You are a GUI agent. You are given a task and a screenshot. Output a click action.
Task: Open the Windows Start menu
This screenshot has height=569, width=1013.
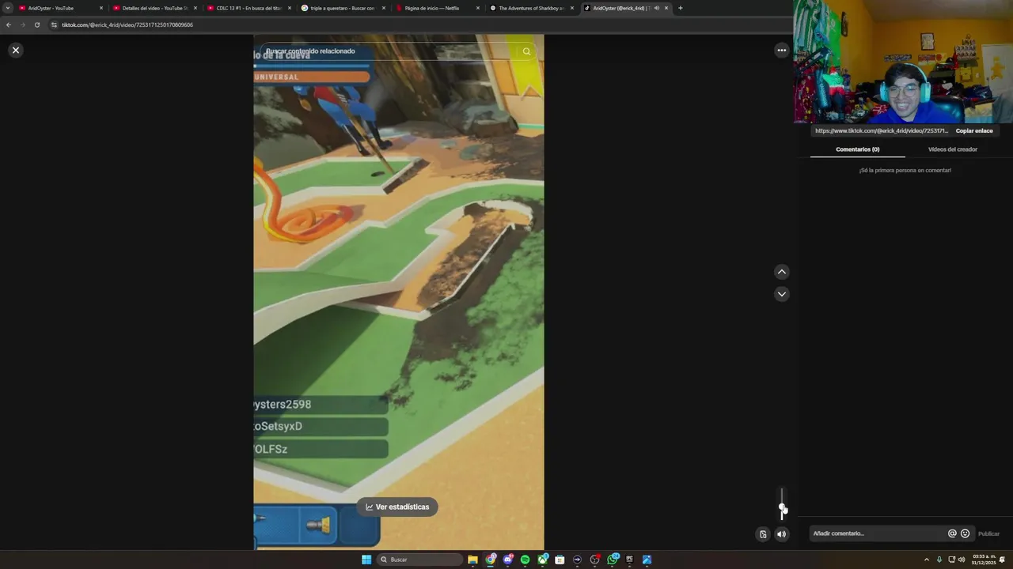366,560
